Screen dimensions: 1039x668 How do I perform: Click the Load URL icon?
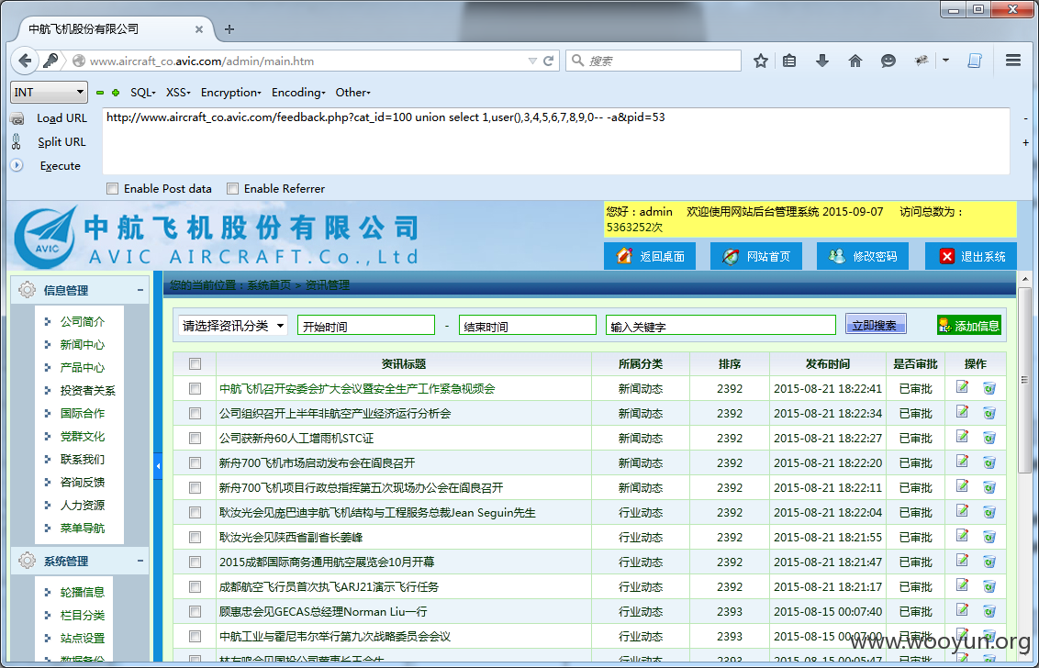tap(17, 118)
